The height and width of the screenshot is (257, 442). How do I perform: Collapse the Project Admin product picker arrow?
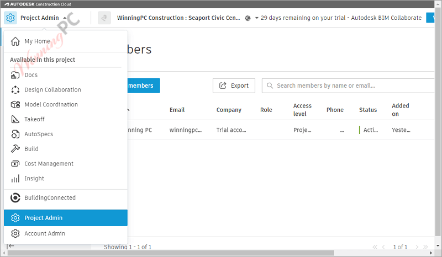[65, 18]
